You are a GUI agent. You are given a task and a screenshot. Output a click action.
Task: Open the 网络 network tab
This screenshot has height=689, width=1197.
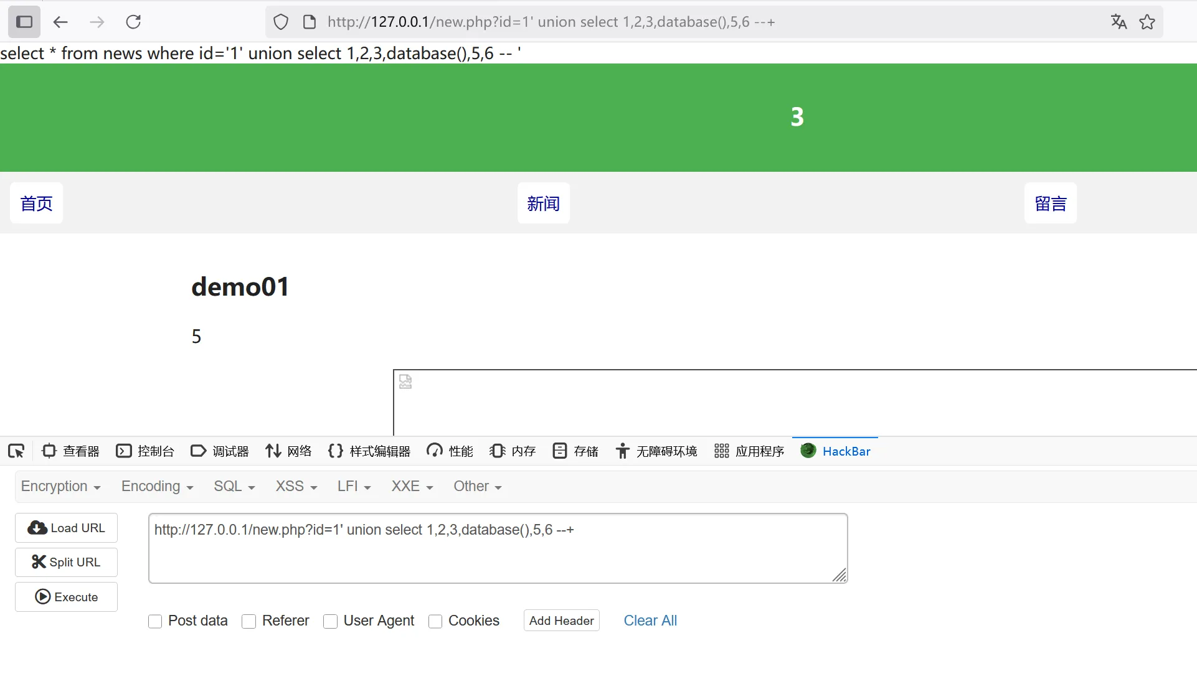click(x=288, y=451)
